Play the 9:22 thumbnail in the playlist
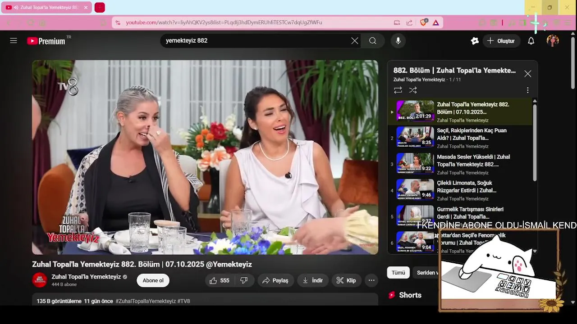The image size is (577, 324). (415, 163)
